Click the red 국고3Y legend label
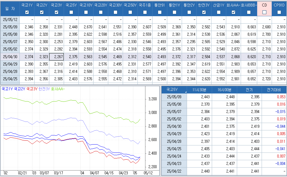 [32, 88]
